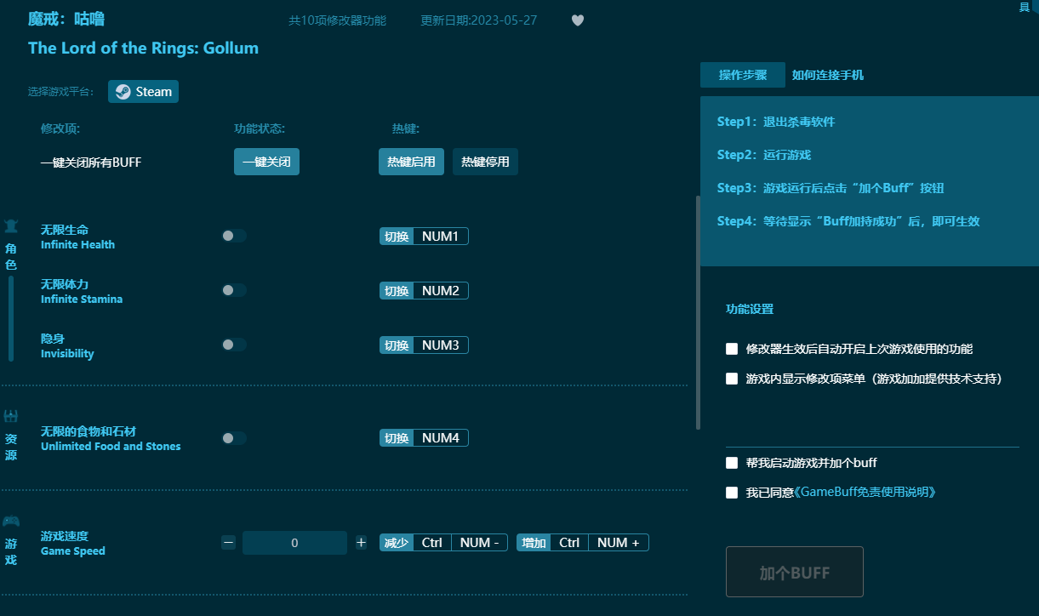The width and height of the screenshot is (1039, 616).
Task: Click 热键启用 button
Action: coord(411,162)
